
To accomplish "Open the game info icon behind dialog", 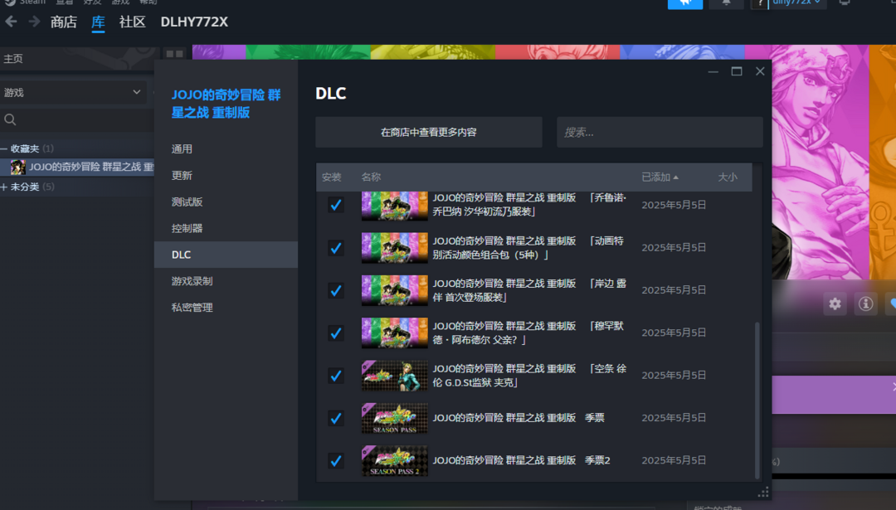I will (x=865, y=304).
